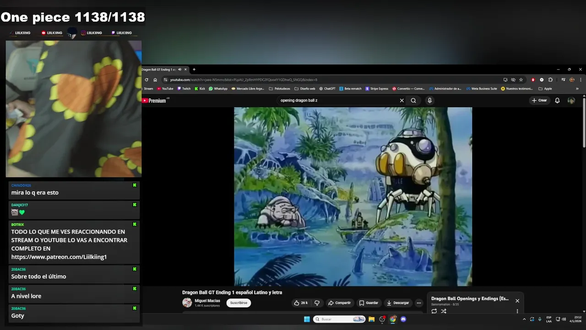Open the YouTube bookmark
This screenshot has height=330, width=586.
coord(165,88)
